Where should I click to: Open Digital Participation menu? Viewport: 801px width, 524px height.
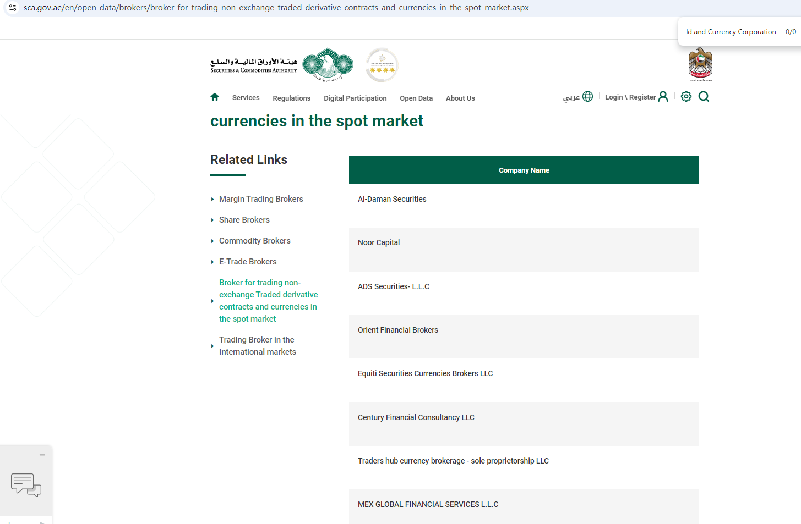pyautogui.click(x=355, y=98)
